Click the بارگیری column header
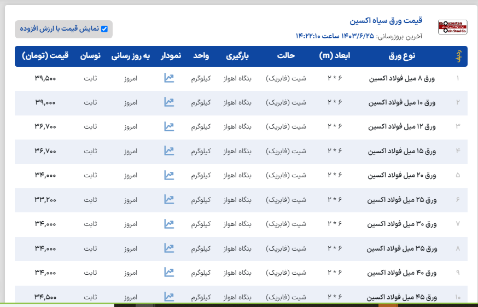Image resolution: width=478 pixels, height=307 pixels. pyautogui.click(x=237, y=56)
